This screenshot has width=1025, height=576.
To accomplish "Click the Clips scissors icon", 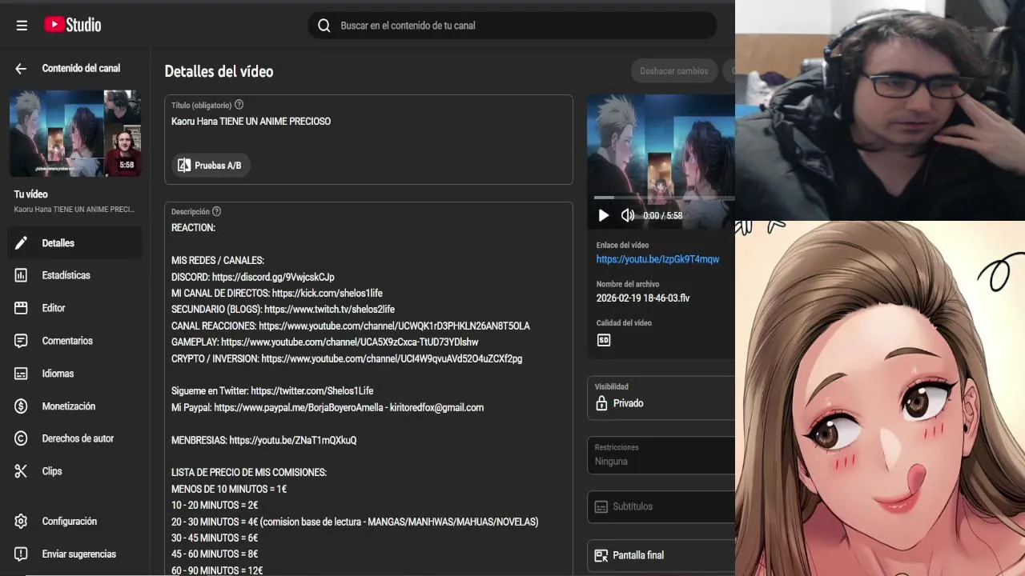I will (x=22, y=471).
